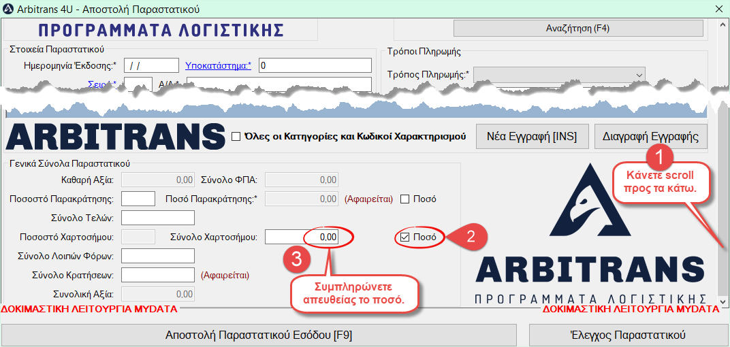Screen dimensions: 730x347
Task: Click the Στοιχεία Παραστατικού group label
Action: point(56,48)
